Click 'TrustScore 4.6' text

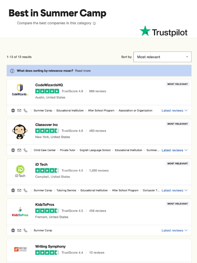72,131
